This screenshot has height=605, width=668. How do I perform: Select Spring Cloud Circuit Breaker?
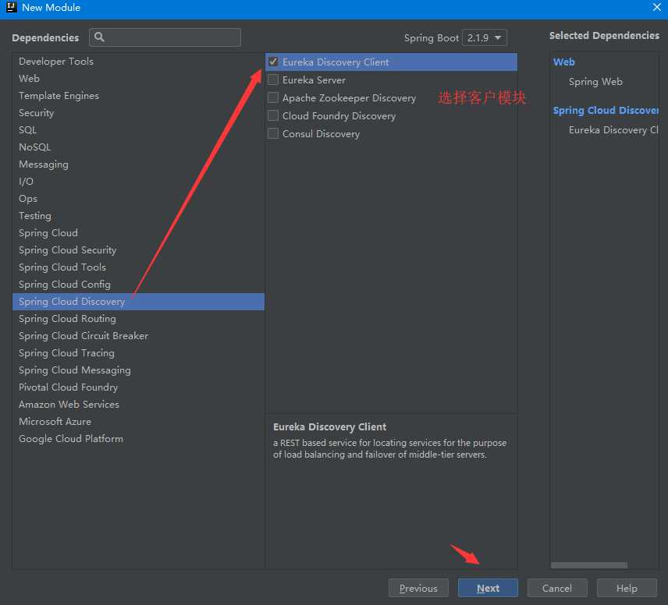click(x=138, y=335)
